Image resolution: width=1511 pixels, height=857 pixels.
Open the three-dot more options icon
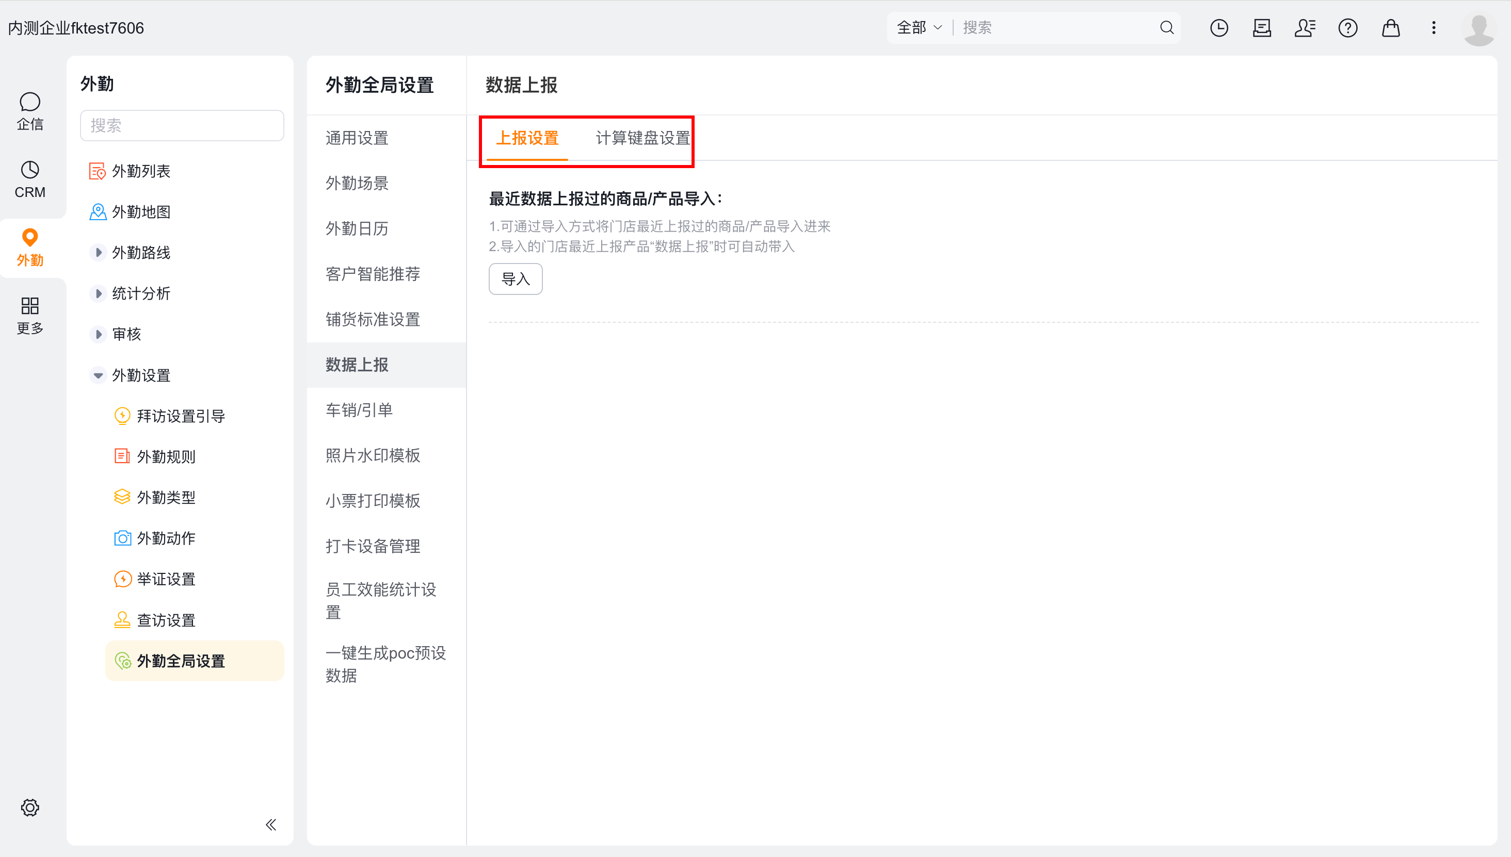(x=1434, y=28)
